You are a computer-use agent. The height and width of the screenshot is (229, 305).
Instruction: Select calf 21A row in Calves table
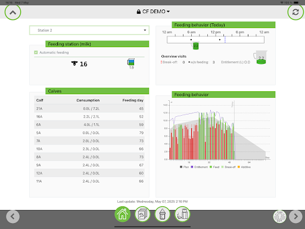click(x=89, y=109)
